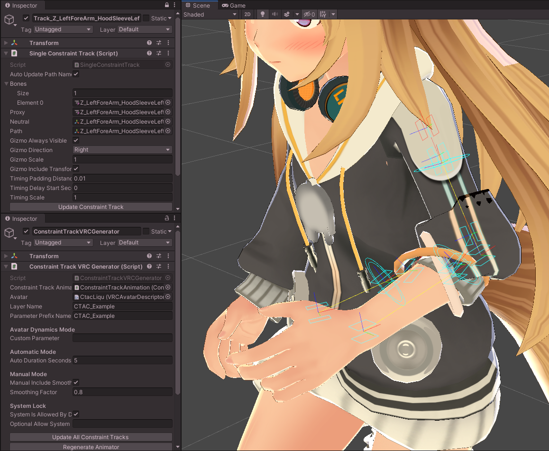
Task: Expand top Transform component
Action: point(6,43)
